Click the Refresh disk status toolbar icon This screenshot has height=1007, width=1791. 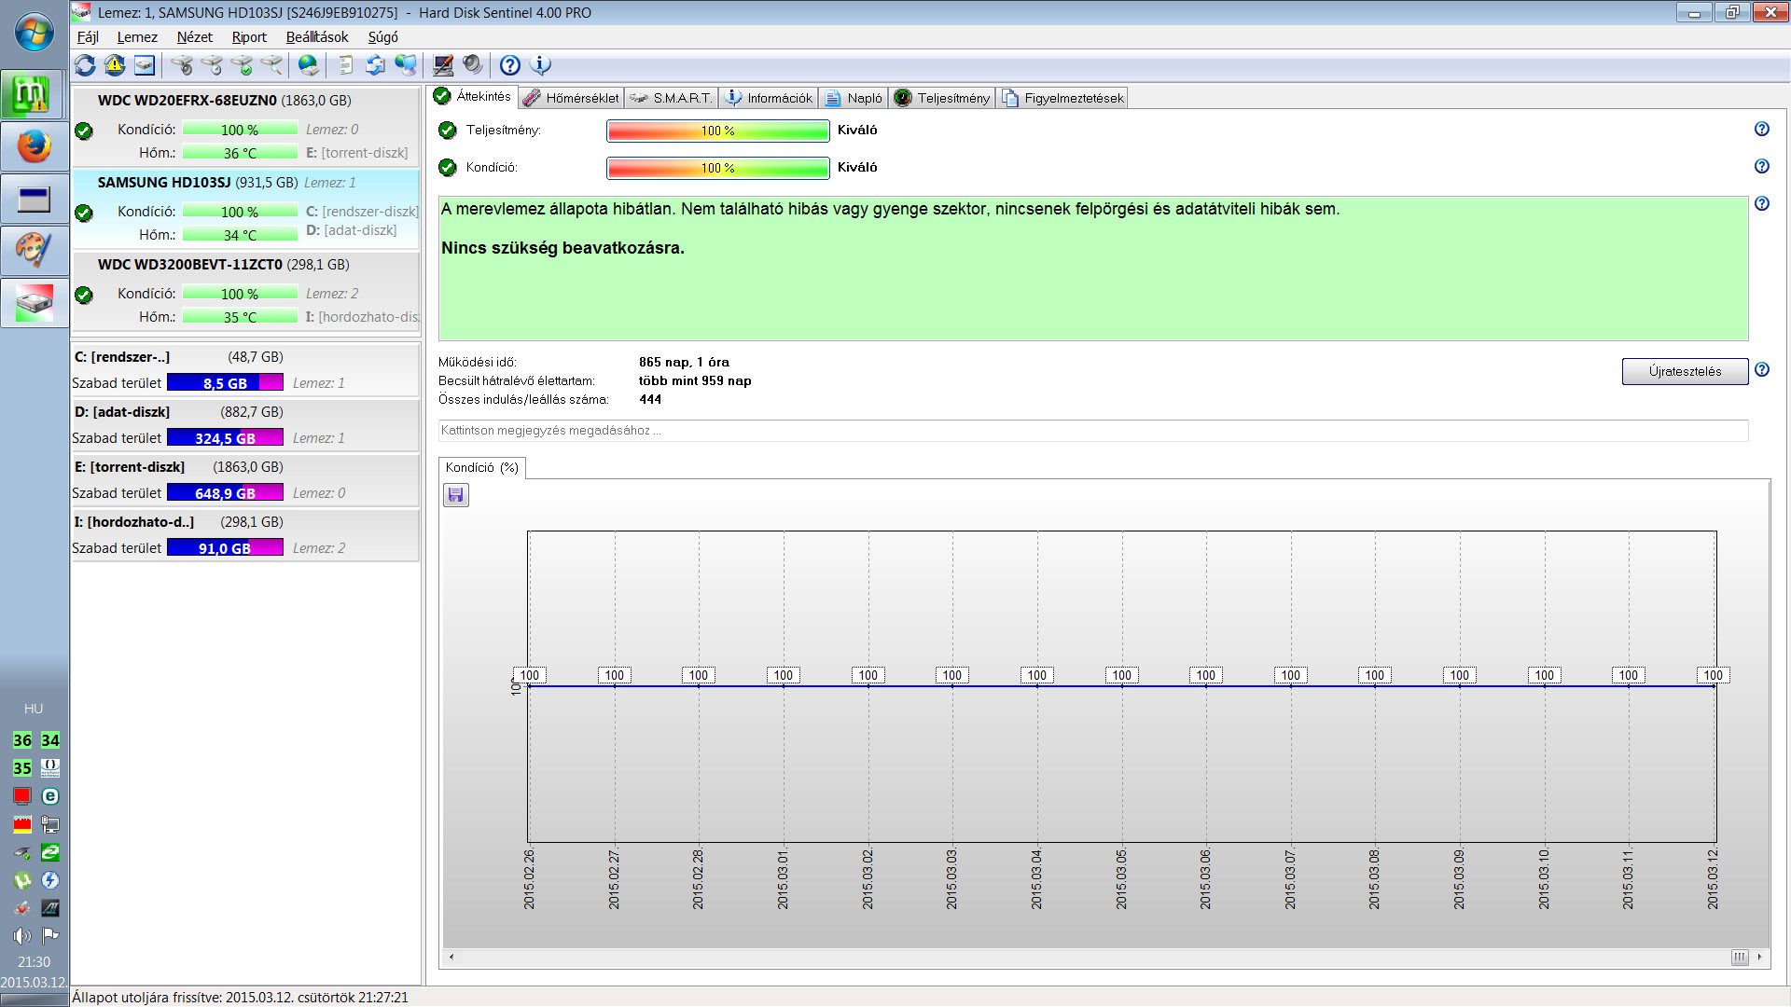[x=85, y=65]
